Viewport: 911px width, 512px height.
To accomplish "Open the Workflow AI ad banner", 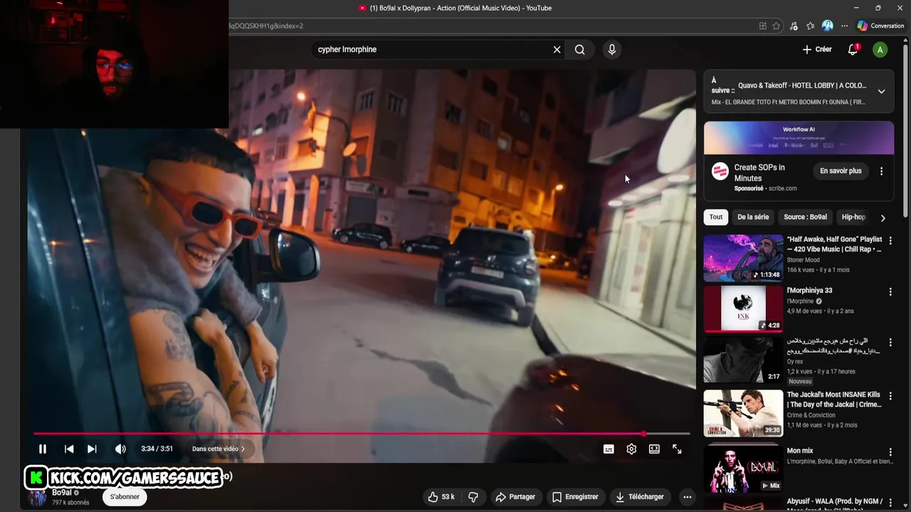I will click(x=799, y=138).
